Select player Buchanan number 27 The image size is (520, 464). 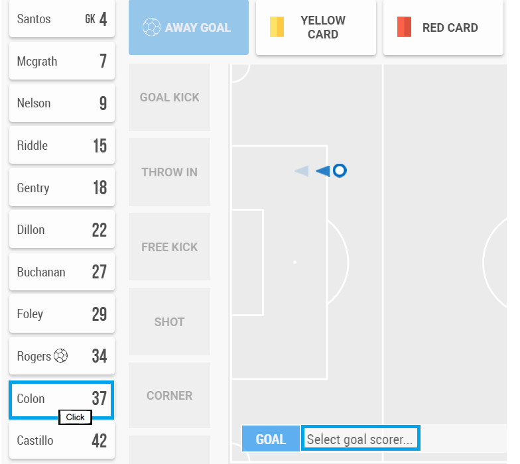(62, 272)
